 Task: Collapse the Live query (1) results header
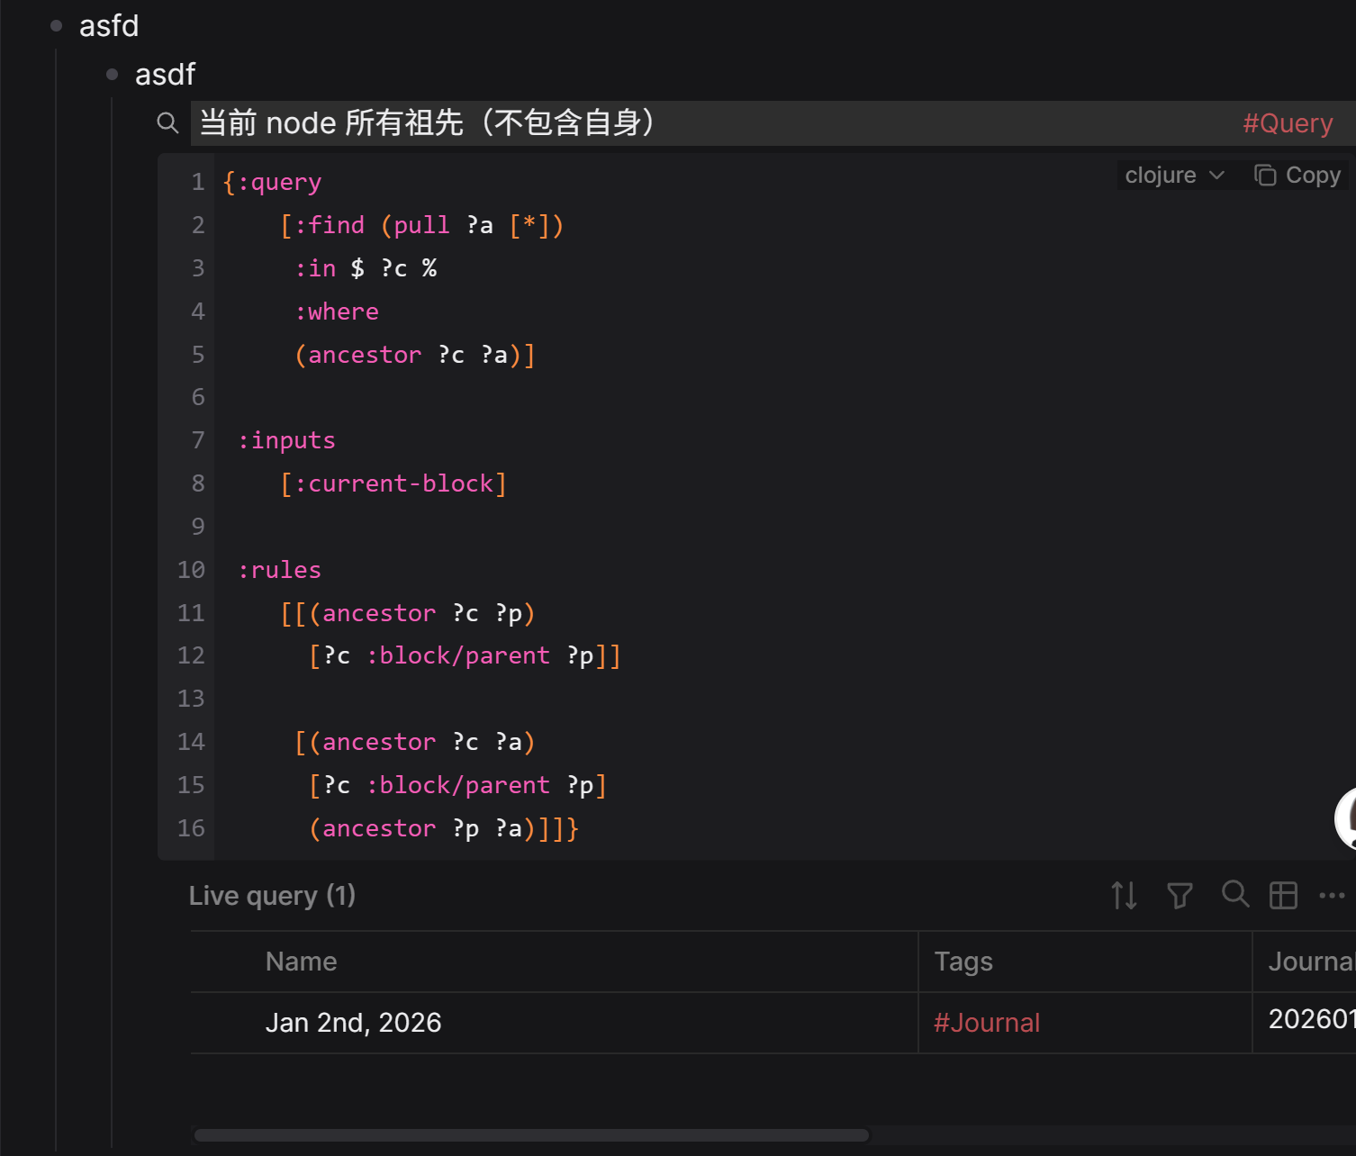pyautogui.click(x=272, y=896)
